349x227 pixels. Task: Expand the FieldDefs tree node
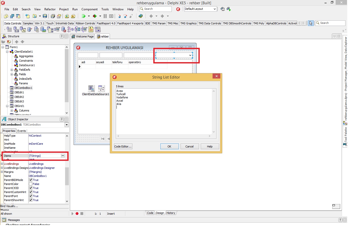[12, 70]
